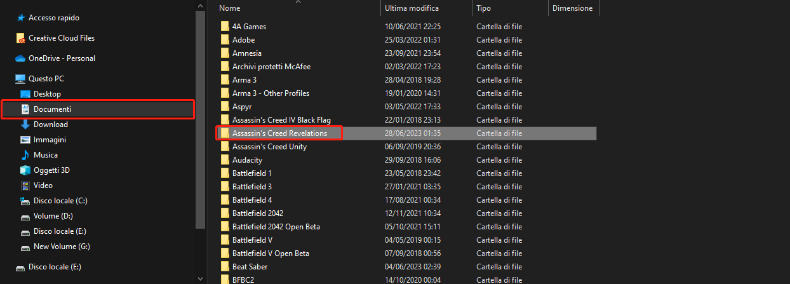Click the Musica note icon

[25, 155]
